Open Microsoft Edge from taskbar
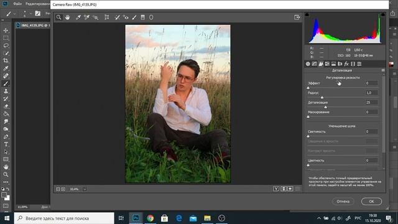Image resolution: width=398 pixels, height=224 pixels. click(x=179, y=218)
